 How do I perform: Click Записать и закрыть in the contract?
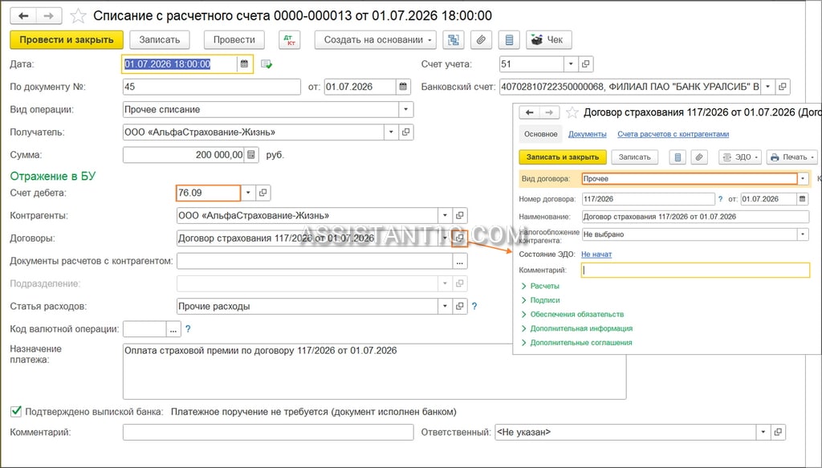click(x=563, y=157)
